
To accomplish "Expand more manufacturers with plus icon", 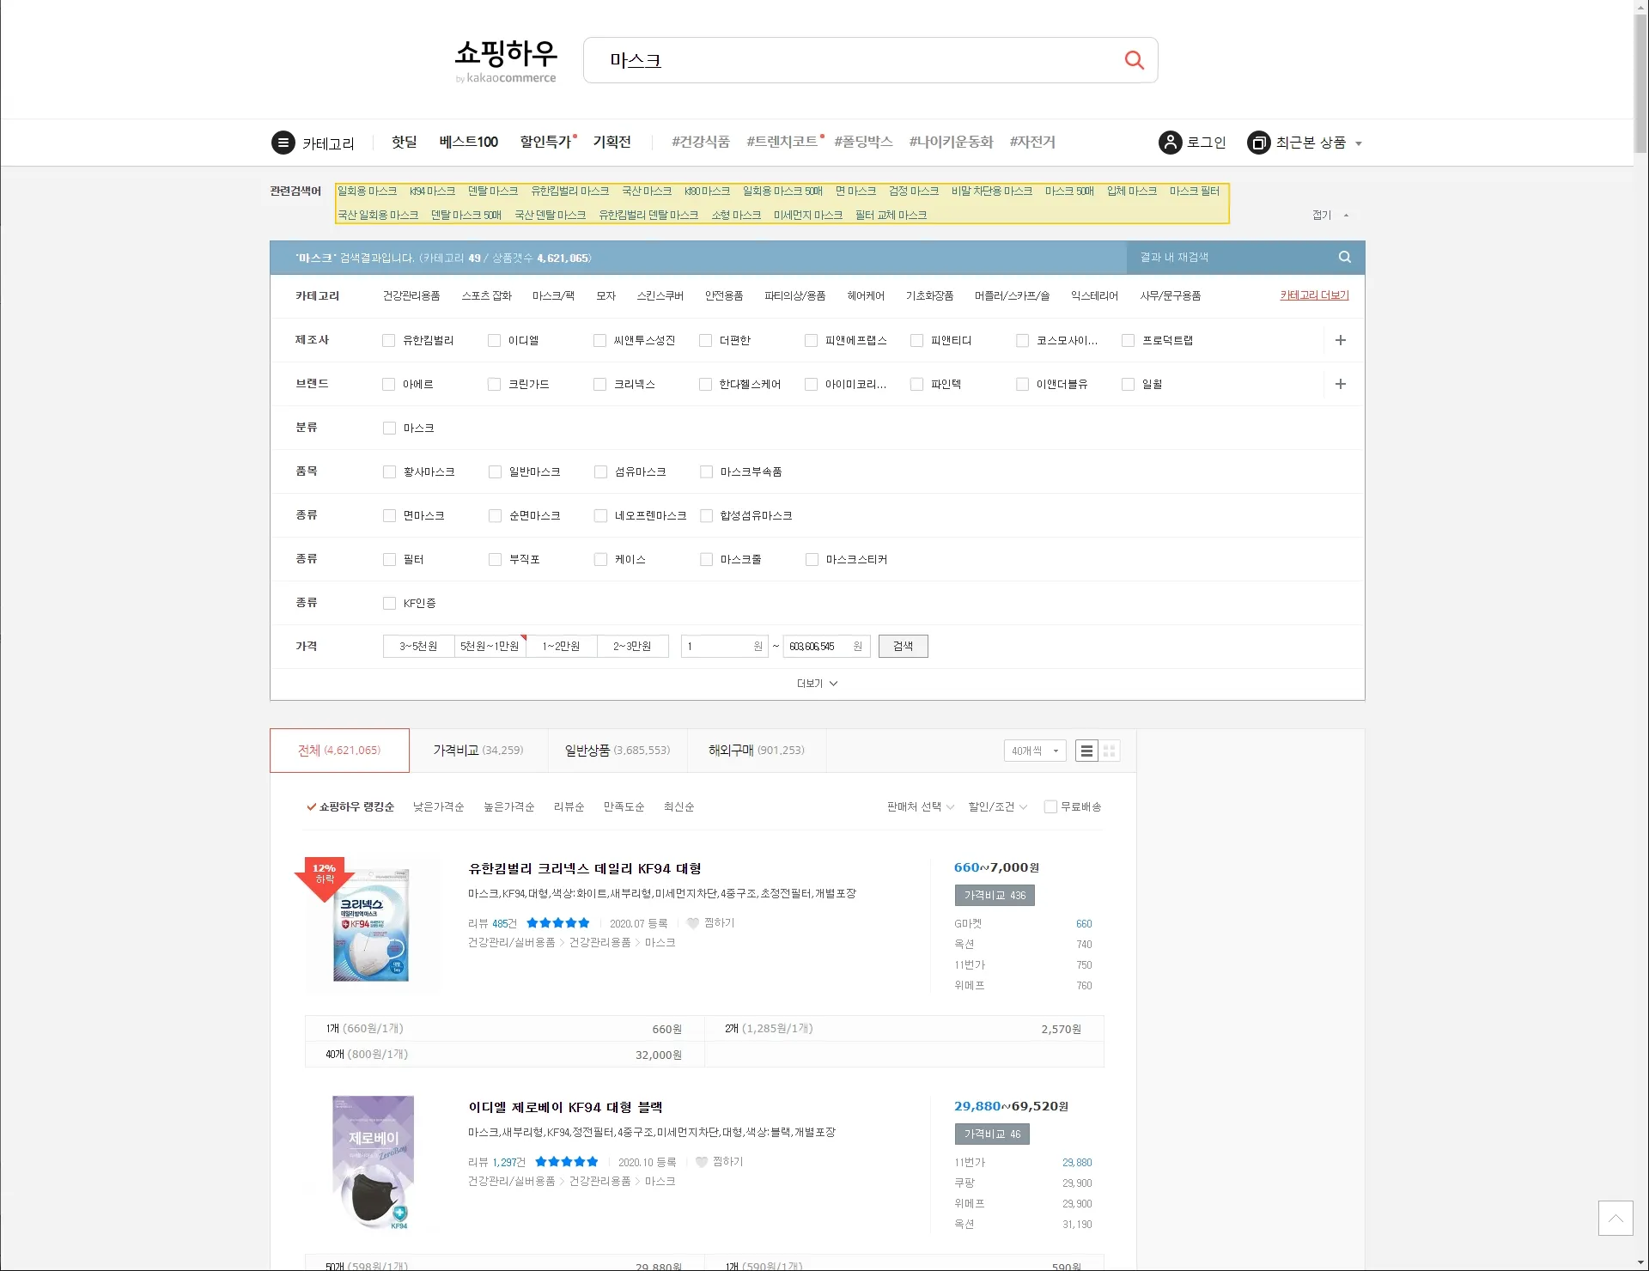I will tap(1340, 341).
